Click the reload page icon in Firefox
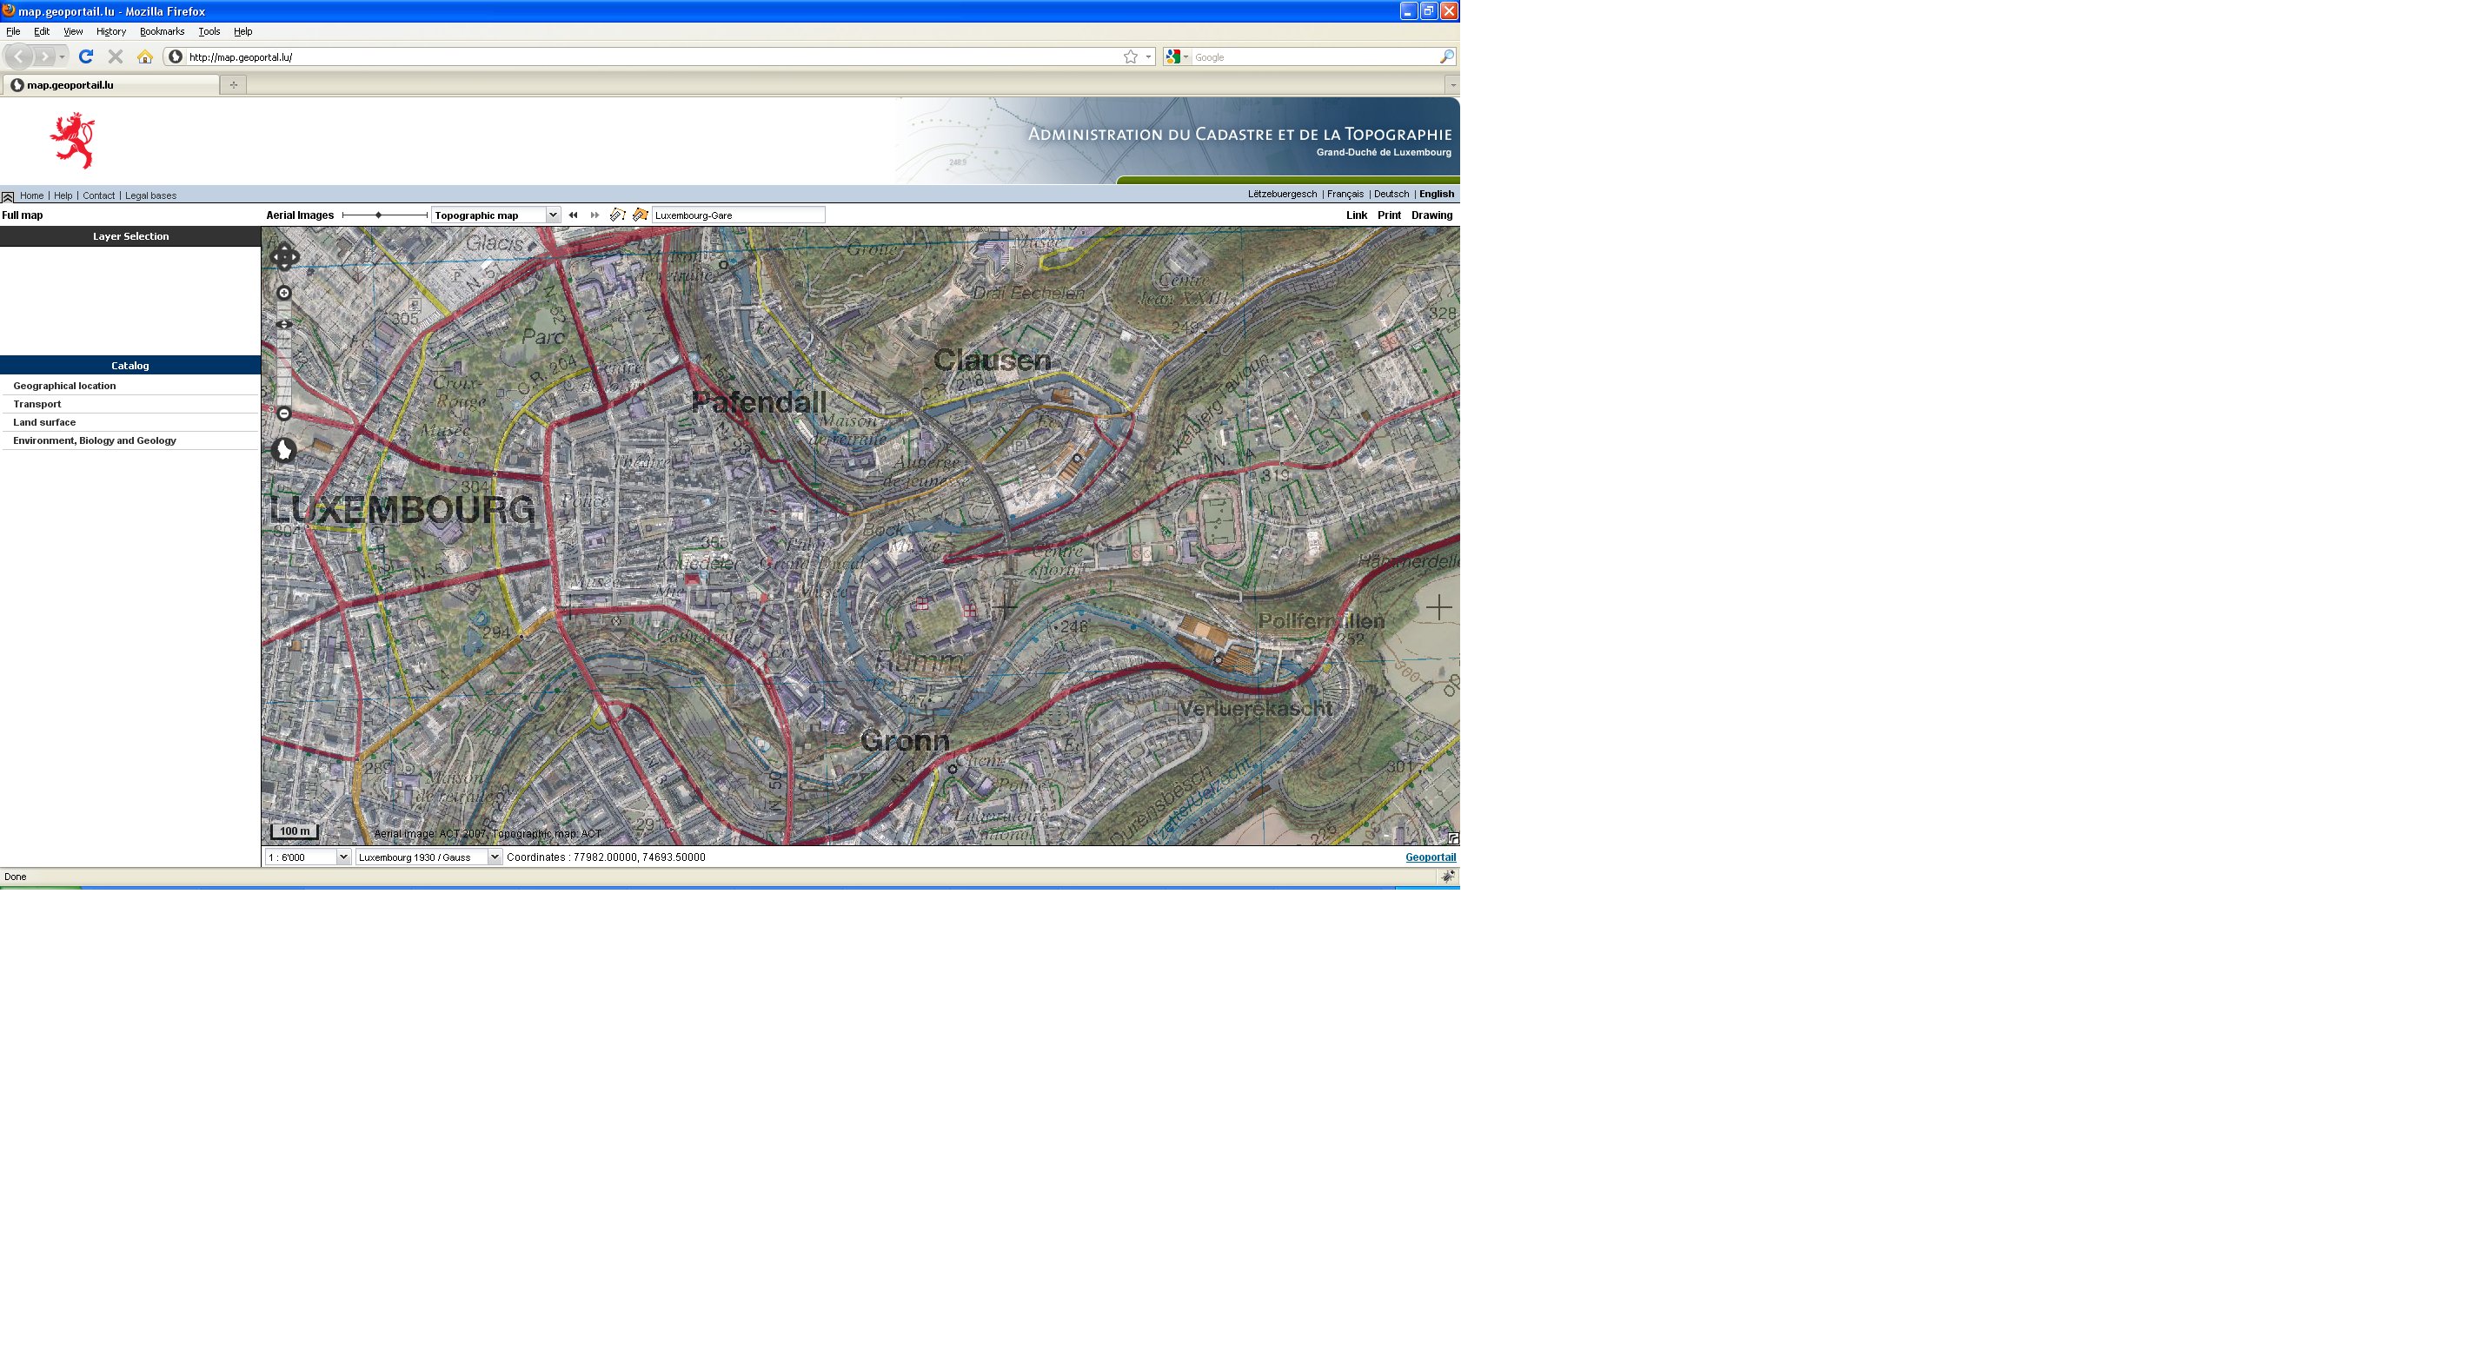This screenshot has height=1350, width=2484. (88, 56)
